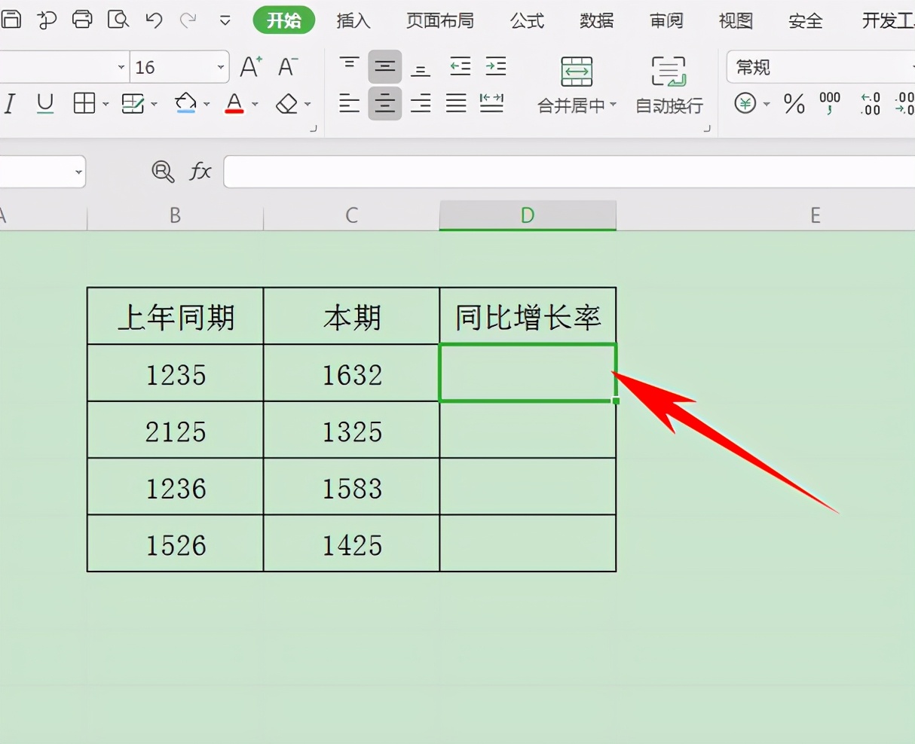This screenshot has width=915, height=744.
Task: Switch to the 插入 ribbon tab
Action: (352, 21)
